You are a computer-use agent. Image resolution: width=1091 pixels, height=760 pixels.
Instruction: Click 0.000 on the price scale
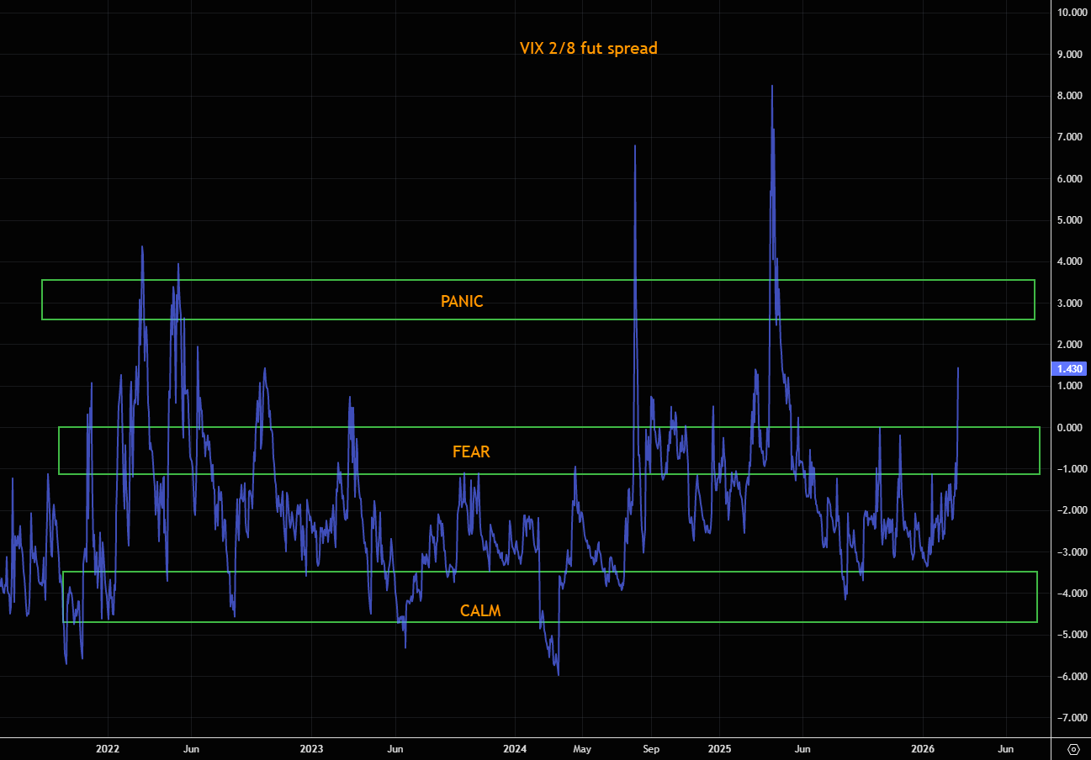click(1070, 427)
